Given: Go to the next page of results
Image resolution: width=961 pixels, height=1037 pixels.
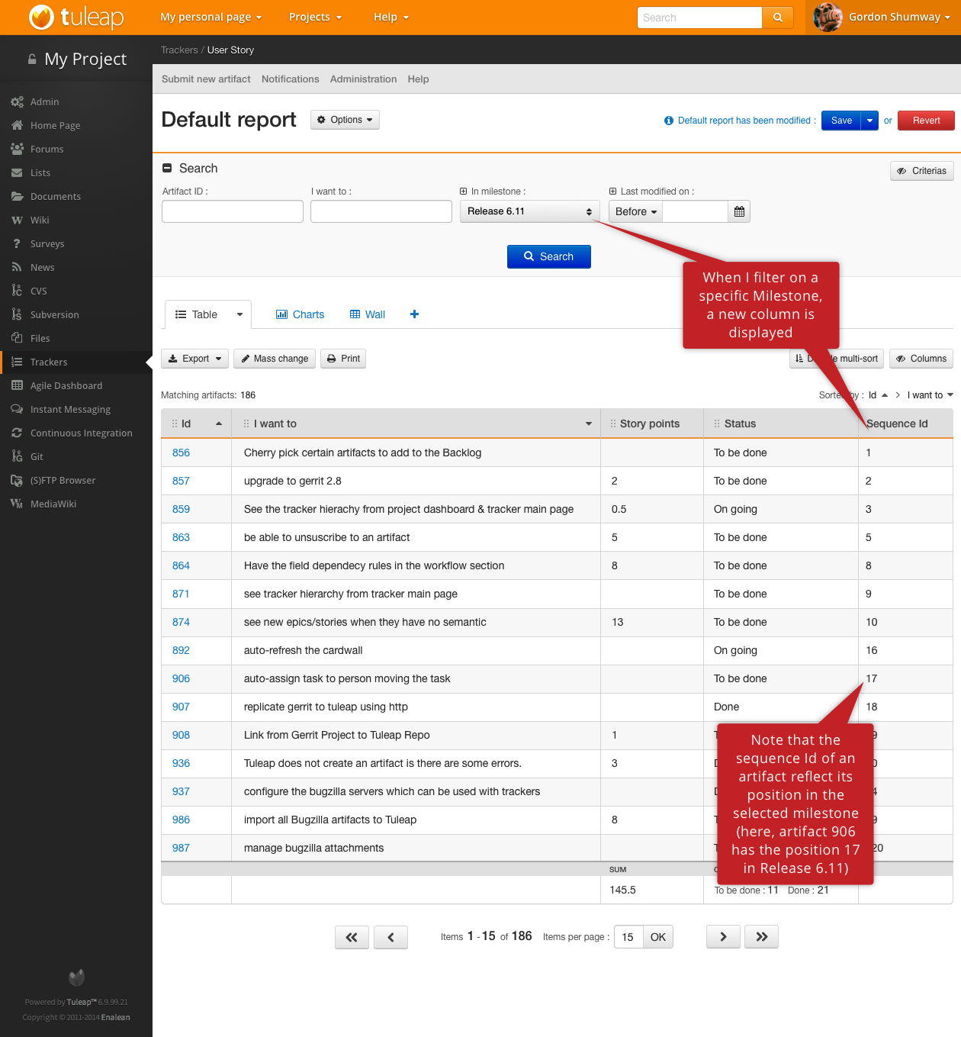Looking at the screenshot, I should point(723,937).
